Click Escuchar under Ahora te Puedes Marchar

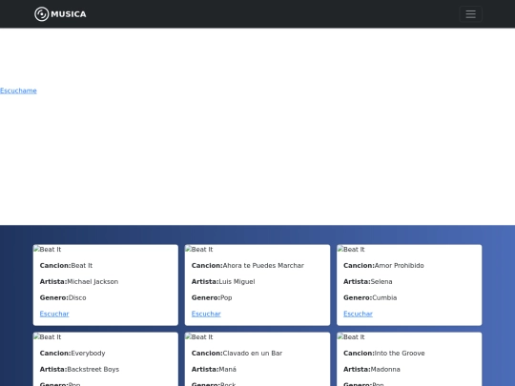[x=206, y=314]
